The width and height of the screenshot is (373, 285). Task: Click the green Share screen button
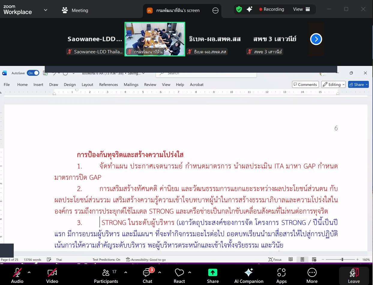click(213, 275)
